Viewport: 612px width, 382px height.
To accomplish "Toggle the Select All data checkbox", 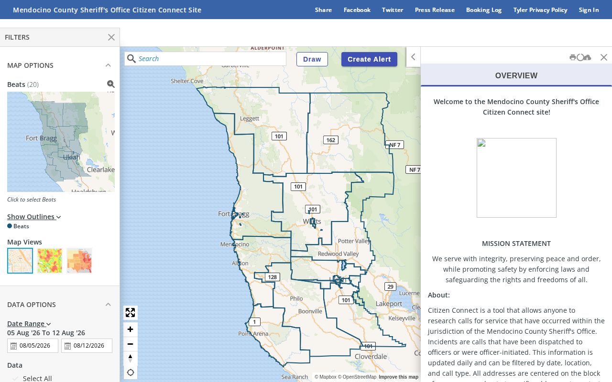I will click(15, 379).
